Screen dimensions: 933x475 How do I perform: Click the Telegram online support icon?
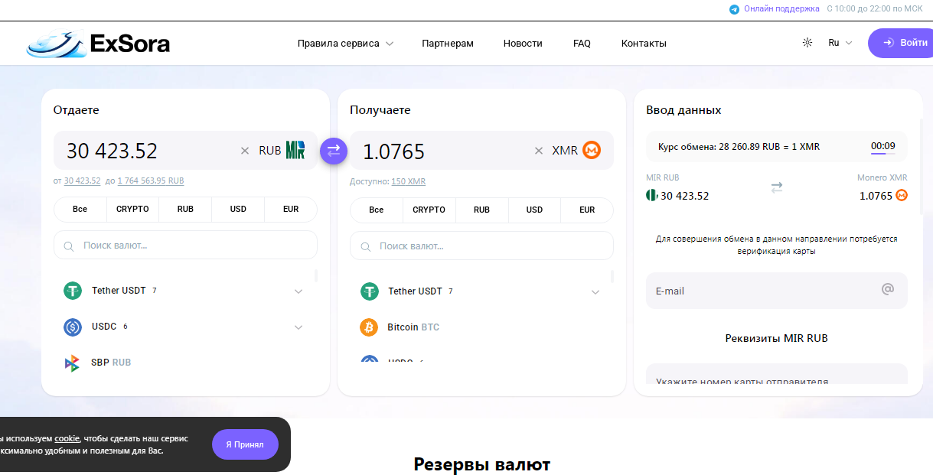pos(735,9)
